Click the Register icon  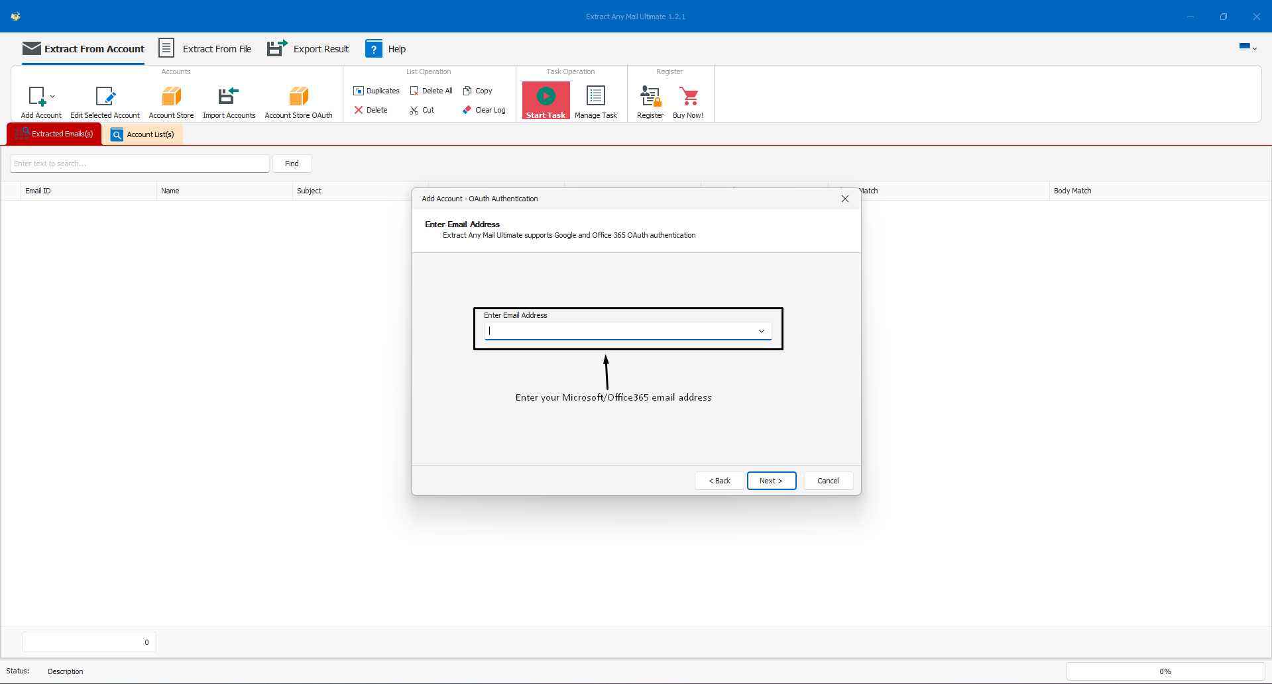(650, 97)
